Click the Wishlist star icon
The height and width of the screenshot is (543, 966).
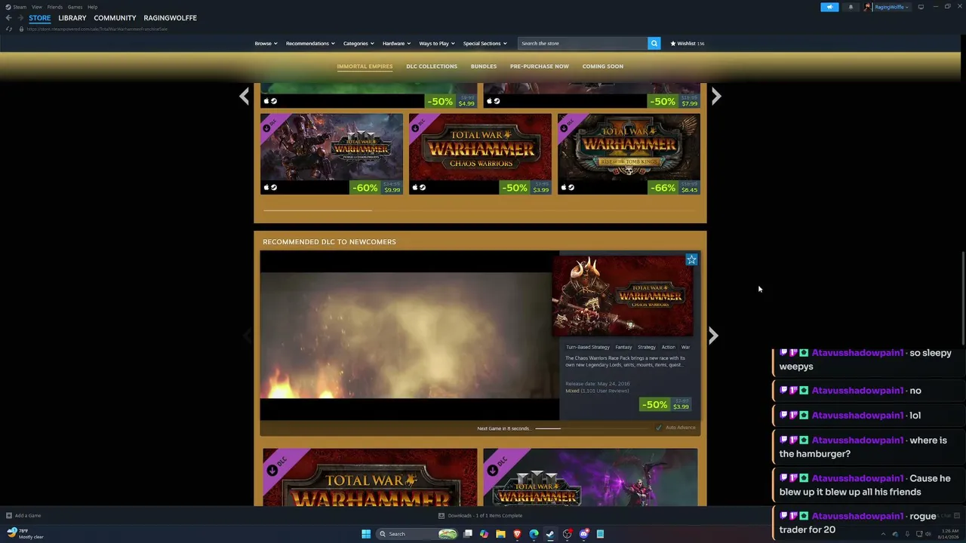(673, 43)
